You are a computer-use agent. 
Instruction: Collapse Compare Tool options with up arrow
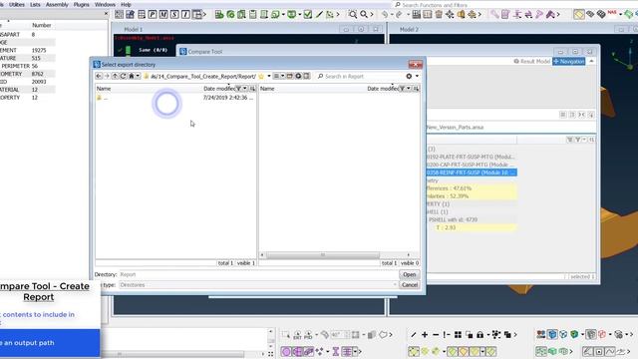pyautogui.click(x=591, y=61)
